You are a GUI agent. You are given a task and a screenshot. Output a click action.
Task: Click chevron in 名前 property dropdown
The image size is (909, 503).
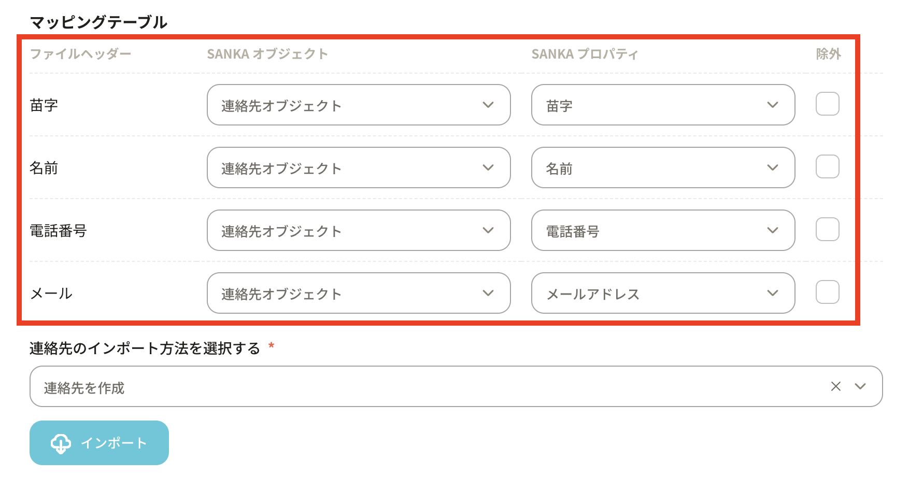(772, 167)
